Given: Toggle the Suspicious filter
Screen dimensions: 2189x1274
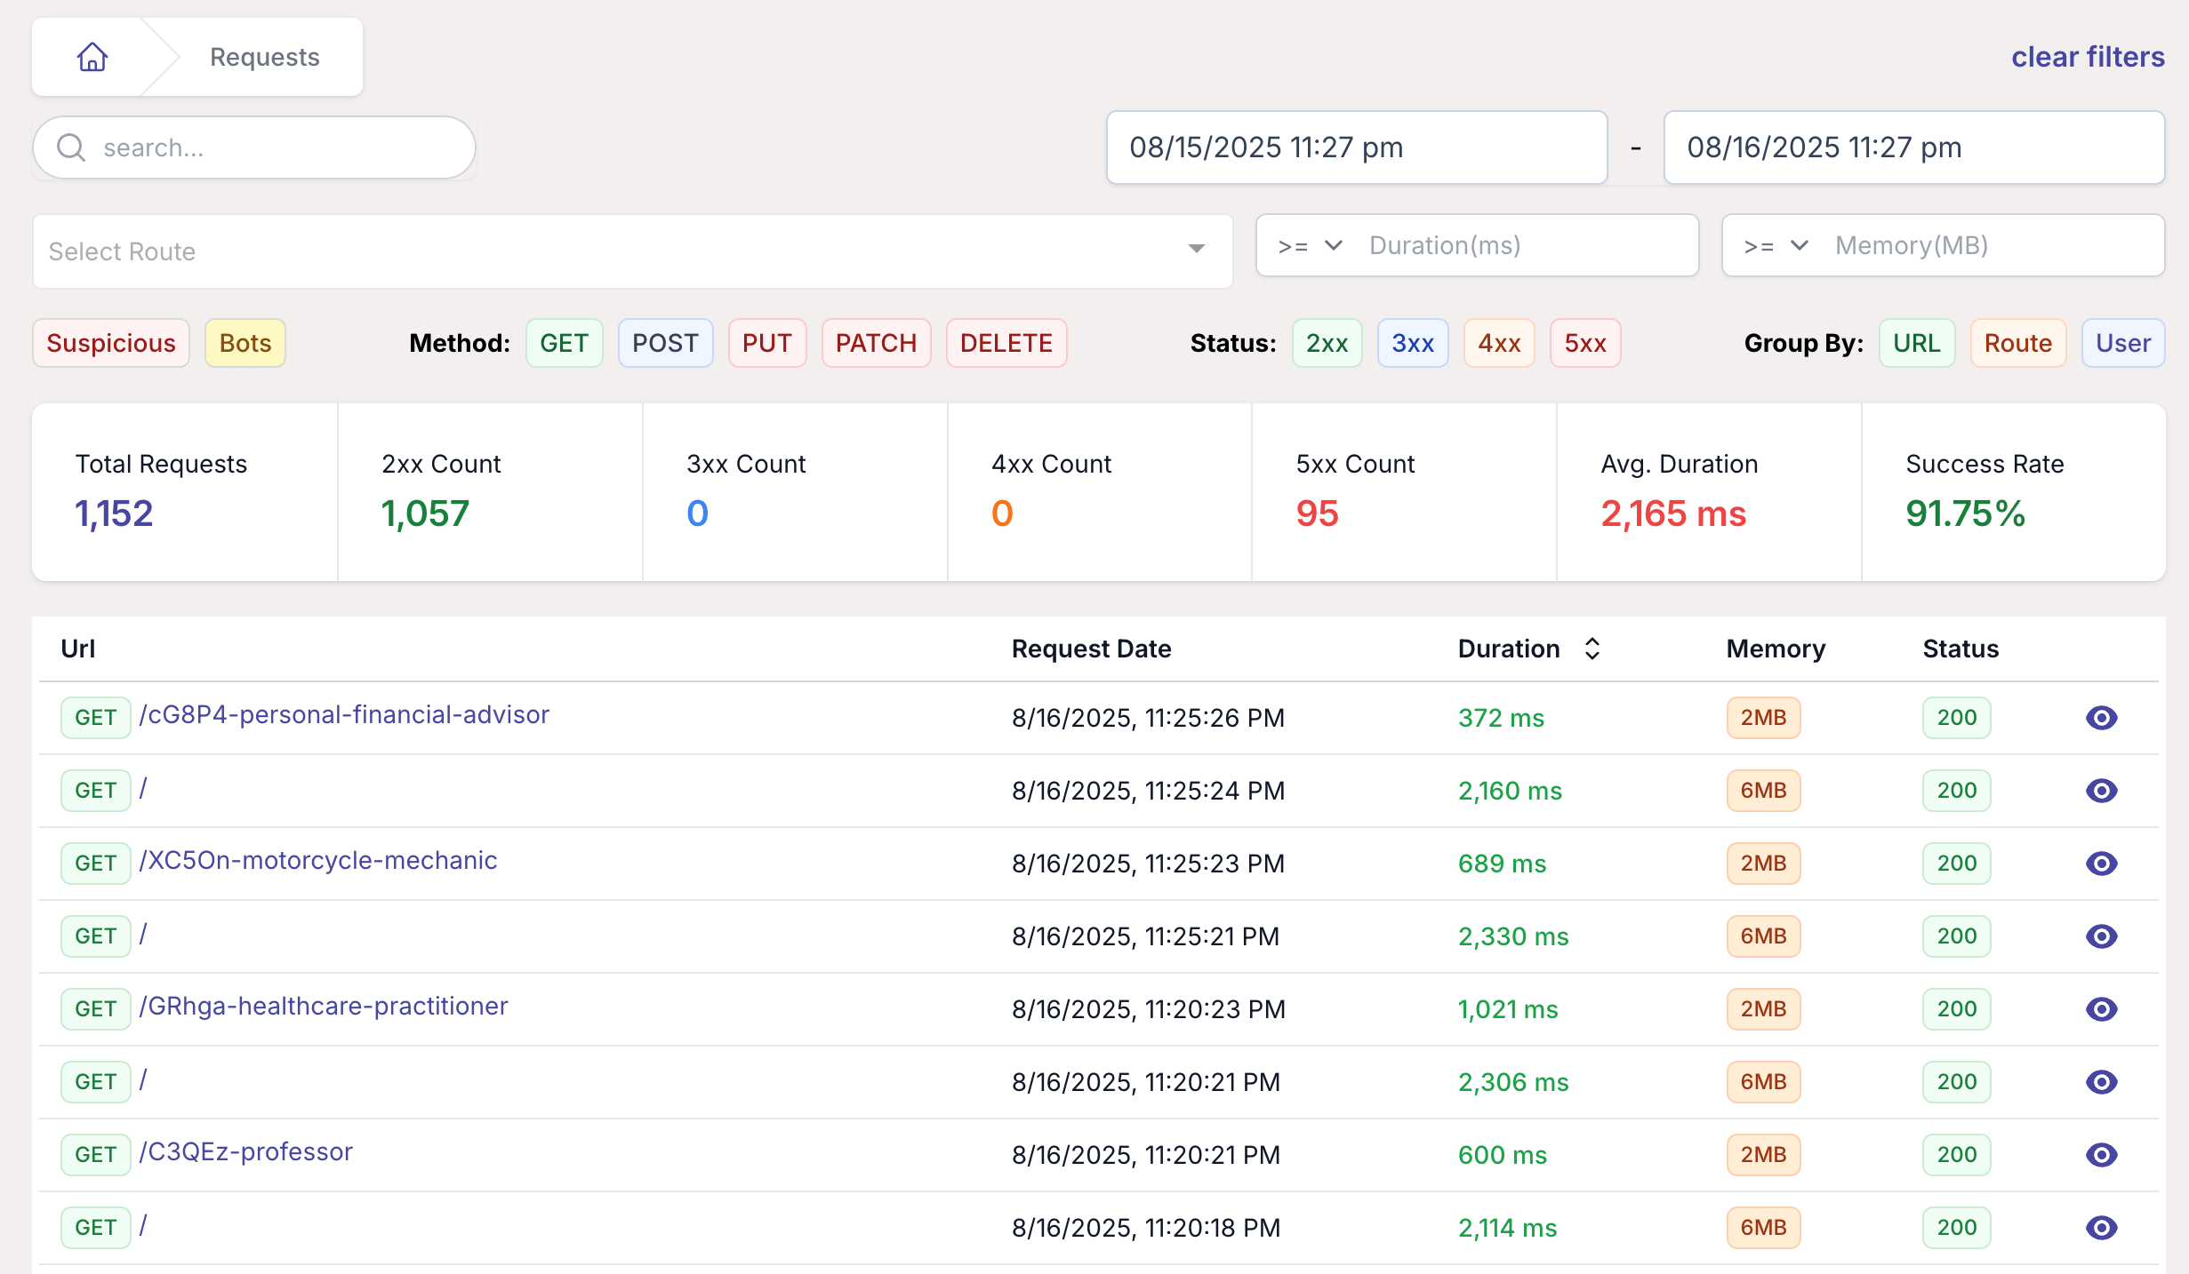Looking at the screenshot, I should pos(111,343).
